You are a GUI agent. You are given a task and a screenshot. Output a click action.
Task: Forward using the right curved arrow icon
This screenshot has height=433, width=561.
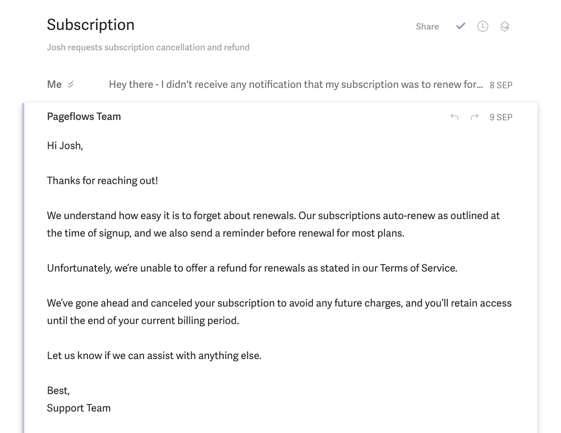tap(475, 117)
